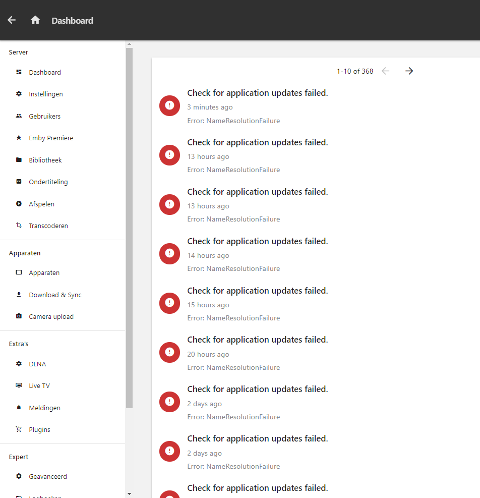The width and height of the screenshot is (480, 498).
Task: Click the 'Extra's' section heading
Action: click(19, 344)
